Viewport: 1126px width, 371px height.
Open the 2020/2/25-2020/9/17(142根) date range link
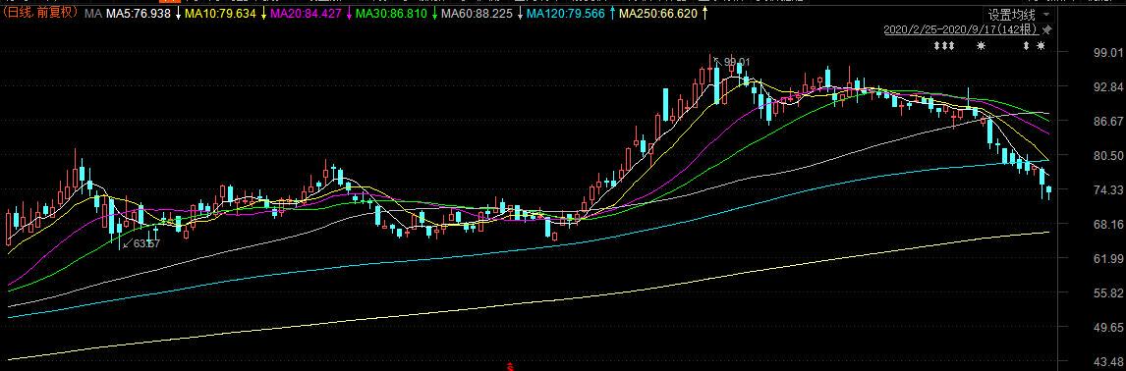coord(961,29)
